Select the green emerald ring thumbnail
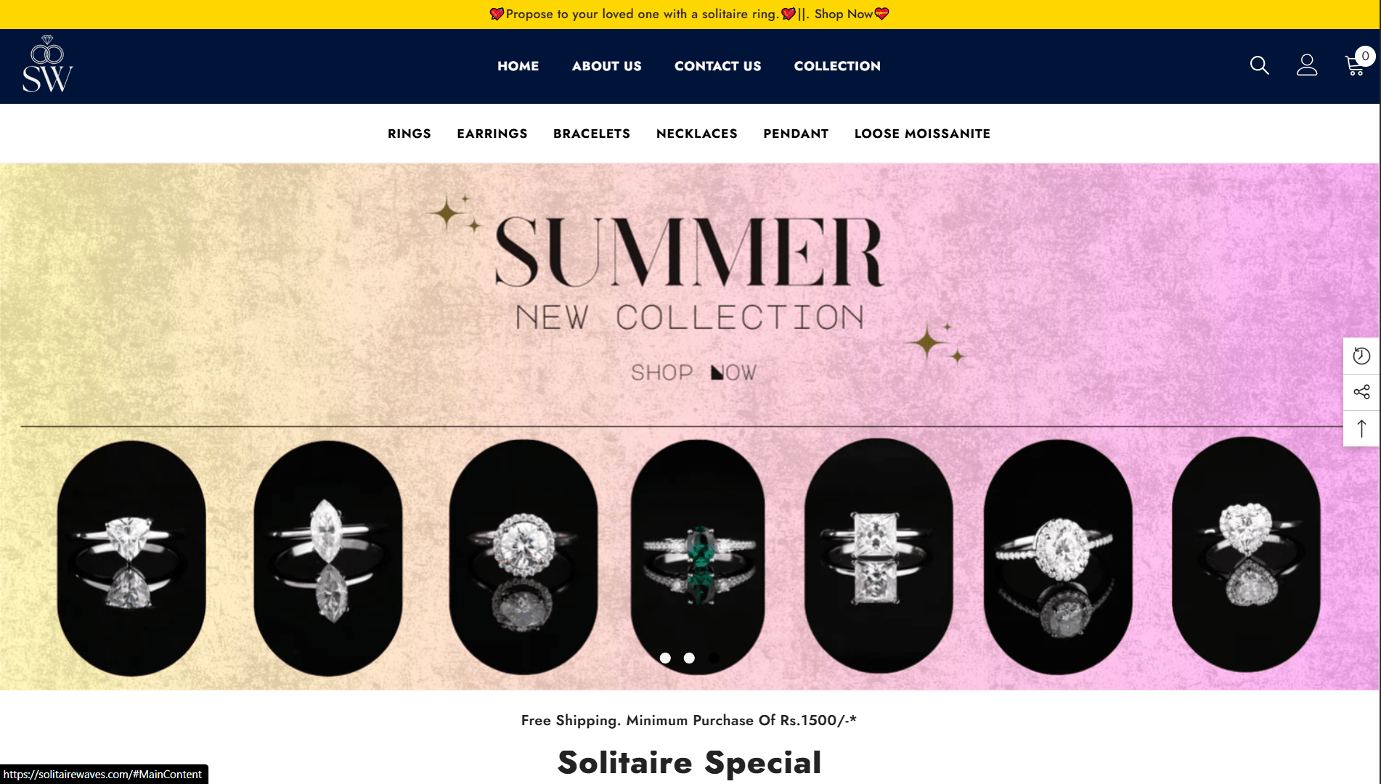This screenshot has height=784, width=1381. 697,558
